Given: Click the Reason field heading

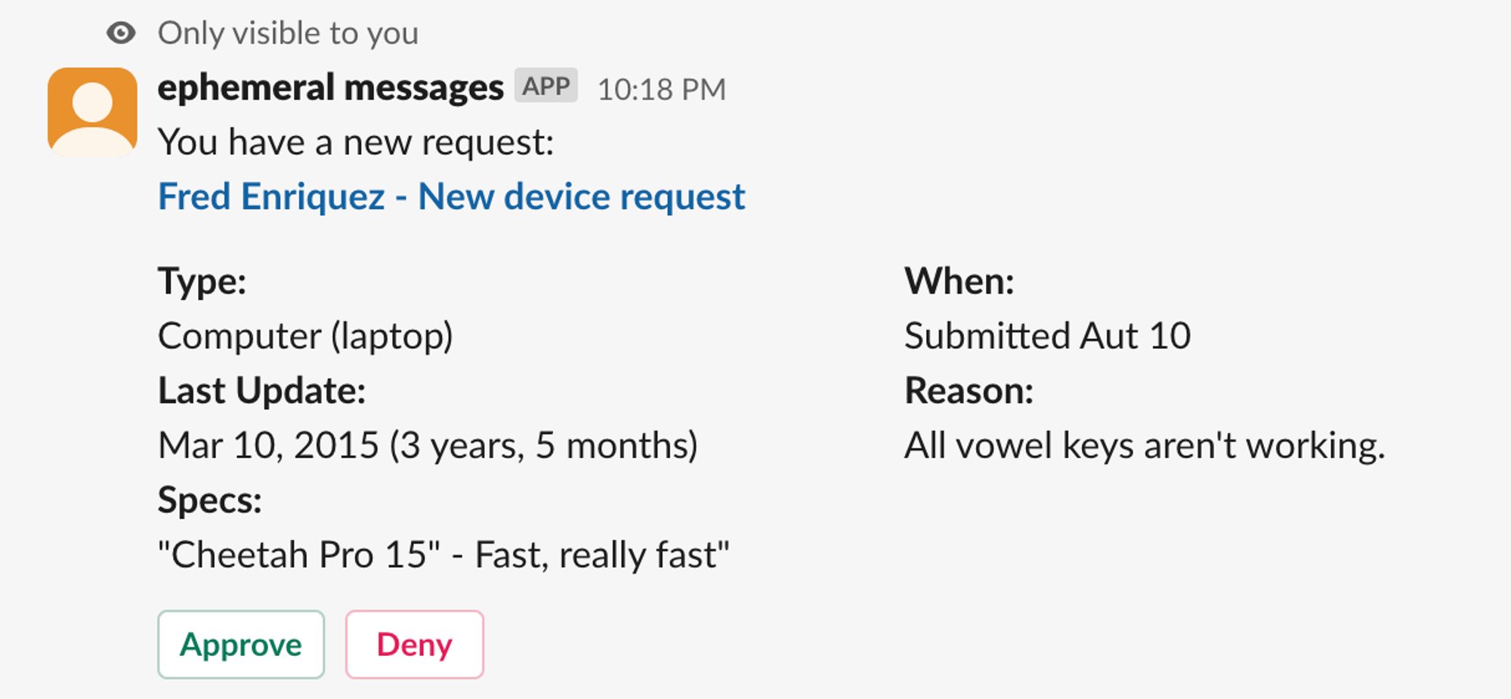Looking at the screenshot, I should coord(969,390).
